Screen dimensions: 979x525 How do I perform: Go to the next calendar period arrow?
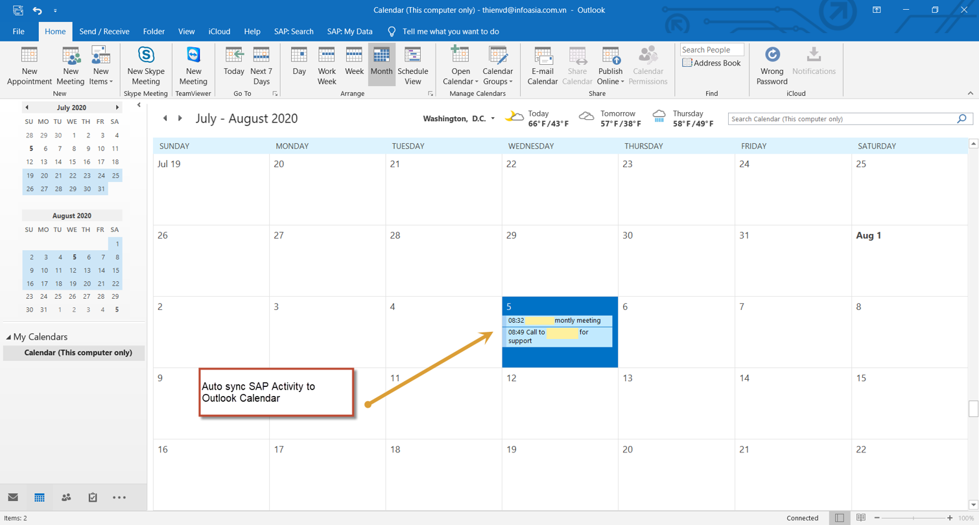coord(180,118)
